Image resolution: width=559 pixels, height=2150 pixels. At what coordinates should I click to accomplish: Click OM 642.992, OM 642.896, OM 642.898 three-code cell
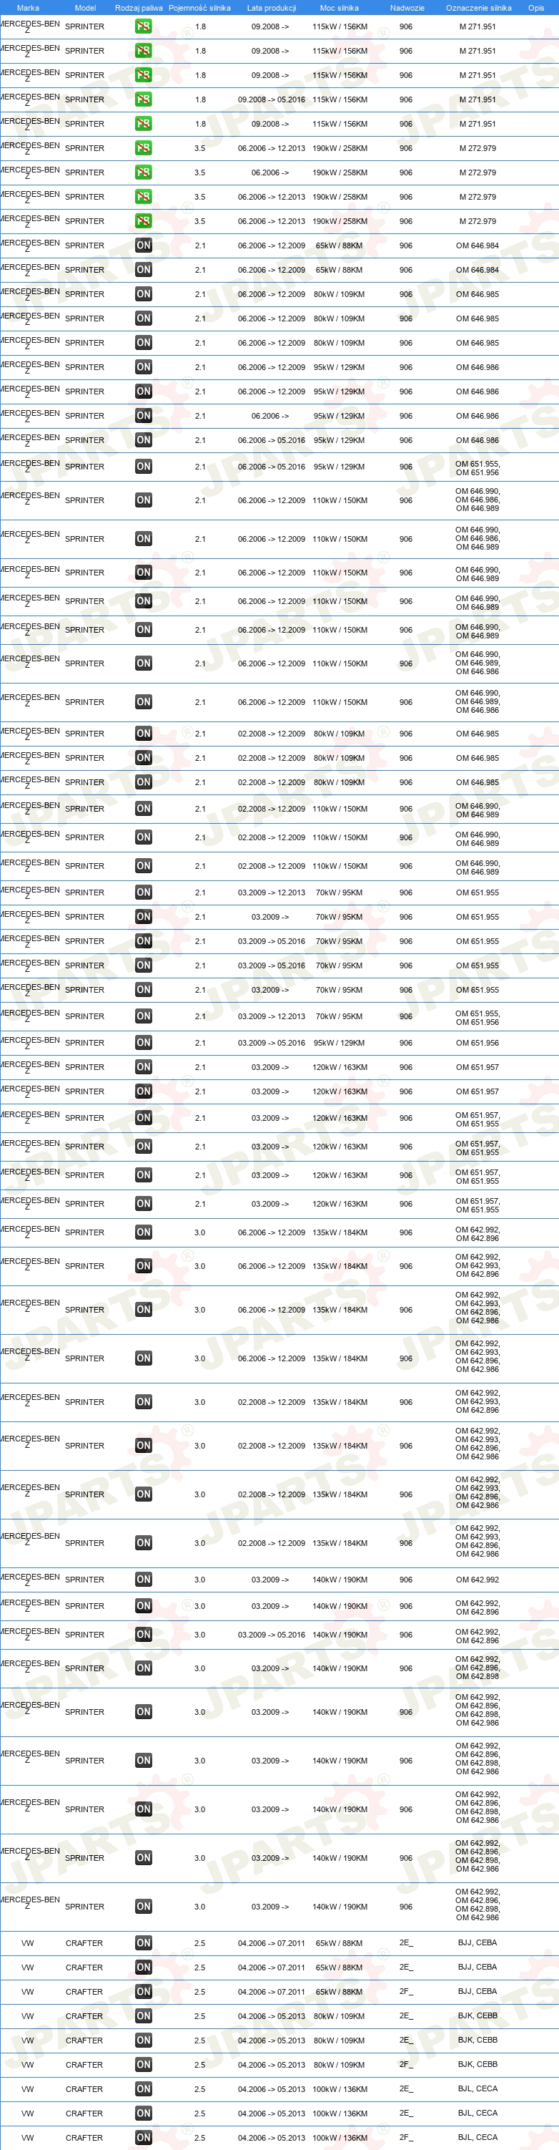(x=478, y=1668)
